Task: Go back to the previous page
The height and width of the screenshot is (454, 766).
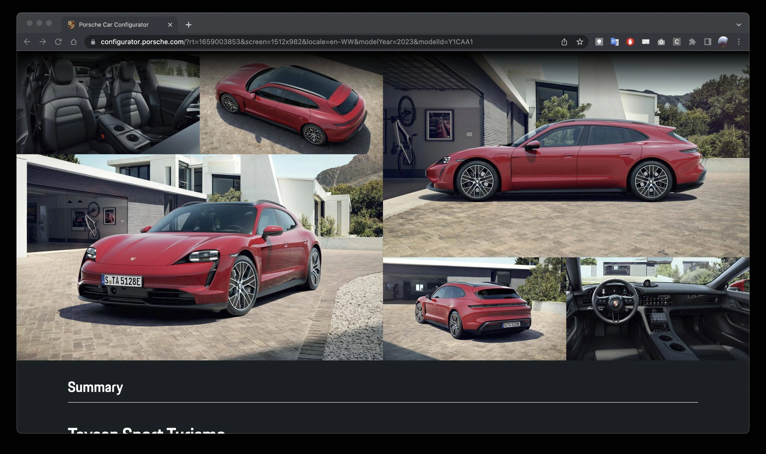Action: (27, 42)
